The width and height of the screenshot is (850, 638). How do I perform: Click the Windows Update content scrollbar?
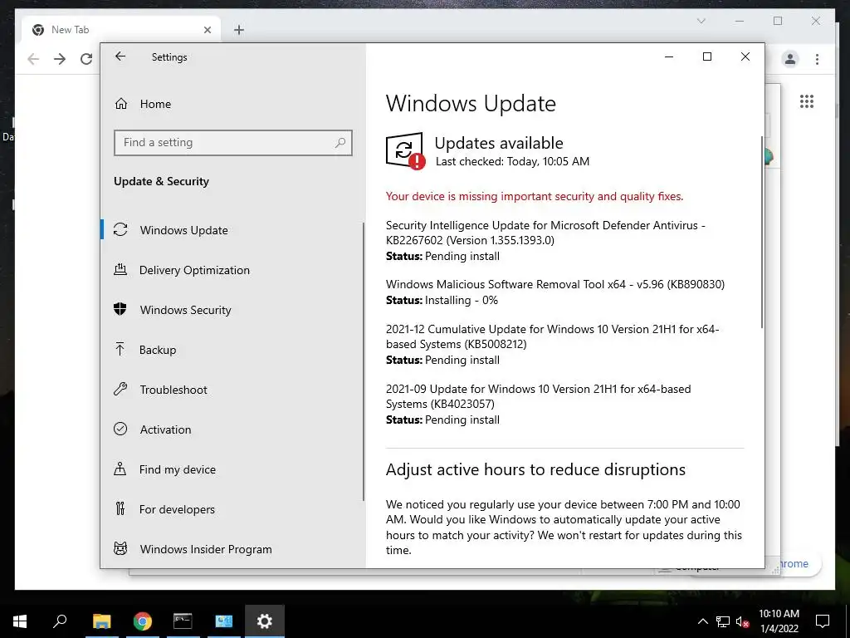tap(762, 232)
